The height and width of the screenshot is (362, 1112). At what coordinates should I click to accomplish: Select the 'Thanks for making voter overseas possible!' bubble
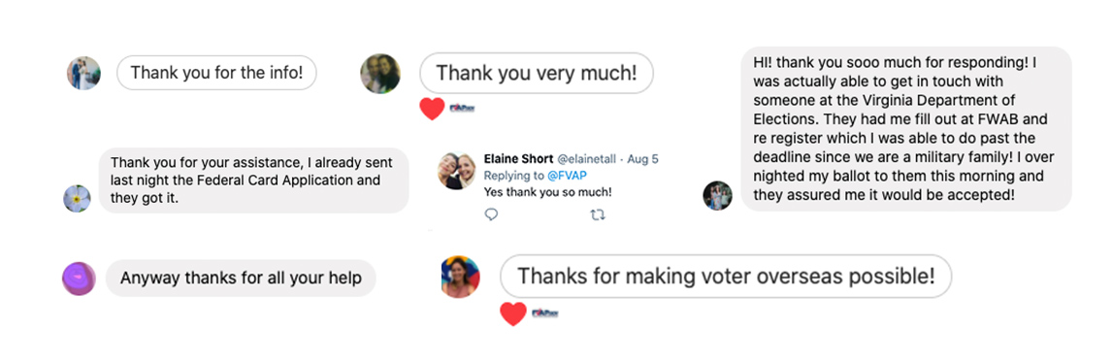726,277
